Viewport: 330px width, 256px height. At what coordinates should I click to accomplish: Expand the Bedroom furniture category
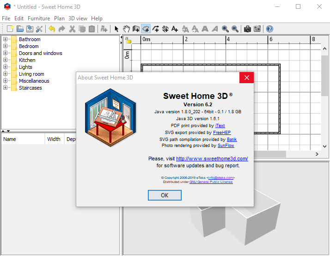(5, 46)
